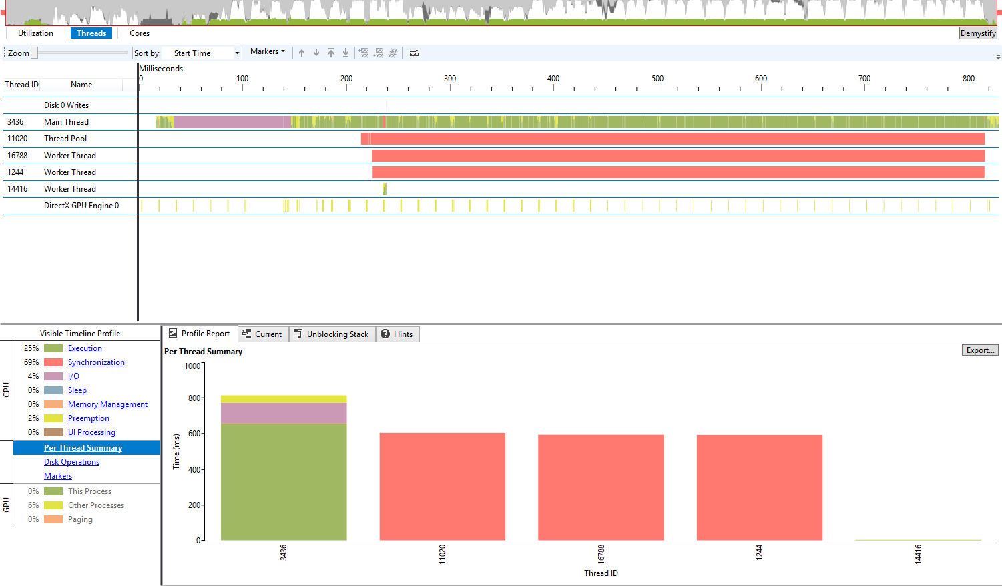Move selected thread to top
Viewport: 1002px width, 586px height.
331,53
